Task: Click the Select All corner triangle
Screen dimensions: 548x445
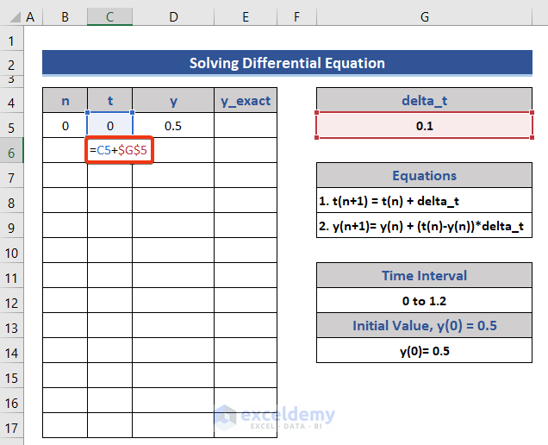Action: (x=15, y=16)
